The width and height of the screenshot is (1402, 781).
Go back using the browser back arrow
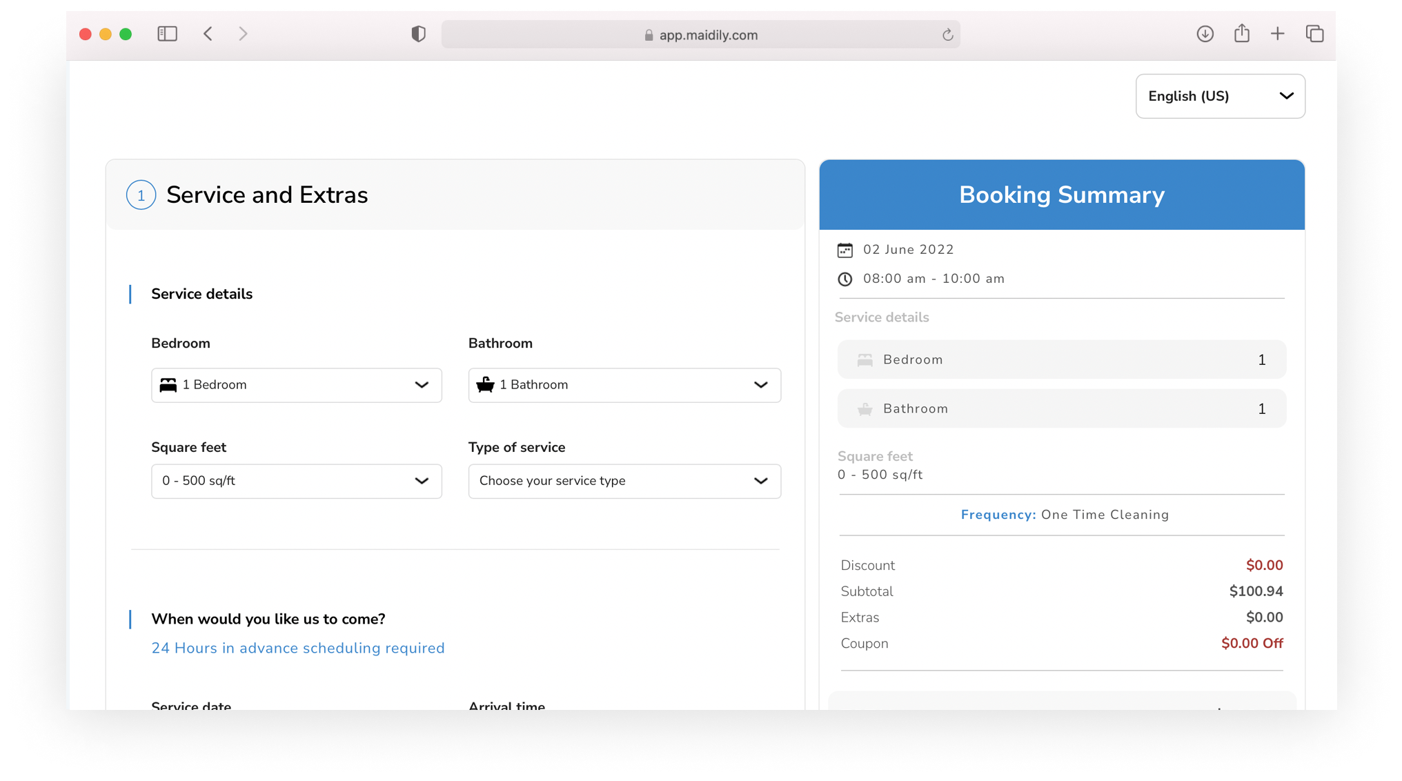(208, 34)
